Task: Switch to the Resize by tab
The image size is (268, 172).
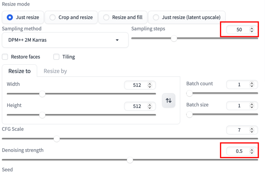Action: click(55, 71)
